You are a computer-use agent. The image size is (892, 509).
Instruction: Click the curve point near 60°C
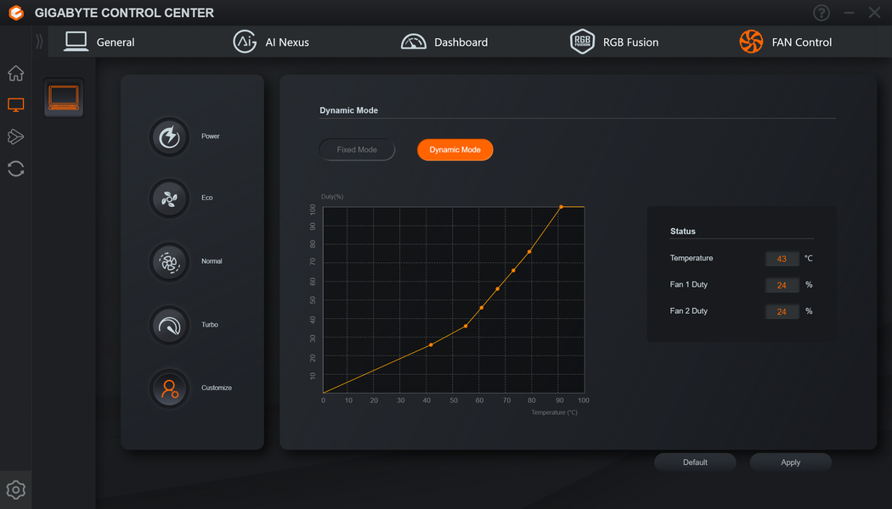[x=482, y=308]
